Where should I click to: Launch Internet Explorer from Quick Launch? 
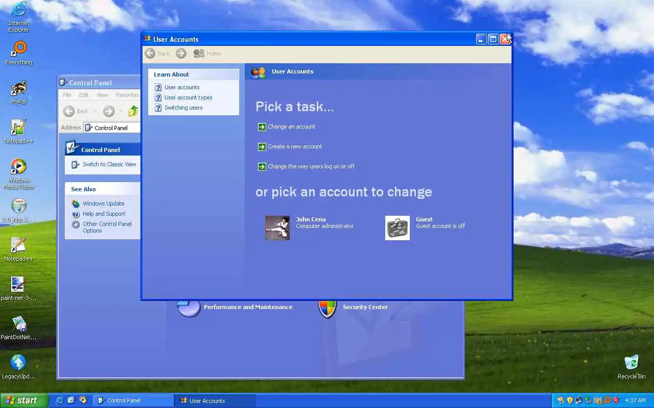tap(60, 400)
